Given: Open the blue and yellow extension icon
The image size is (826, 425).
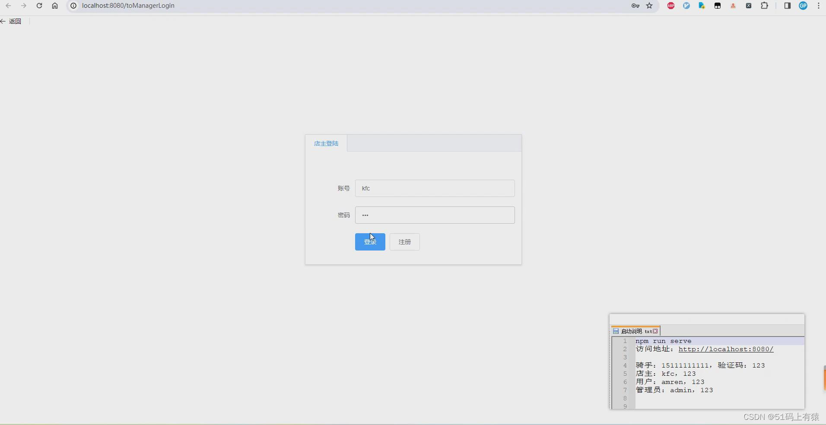Looking at the screenshot, I should (702, 6).
